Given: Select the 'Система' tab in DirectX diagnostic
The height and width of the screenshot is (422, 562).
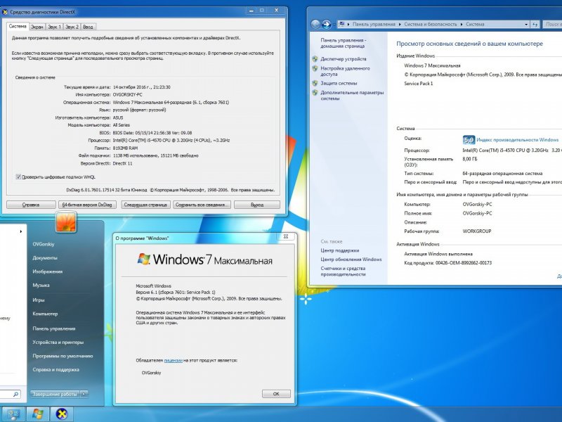Looking at the screenshot, I should coord(18,26).
